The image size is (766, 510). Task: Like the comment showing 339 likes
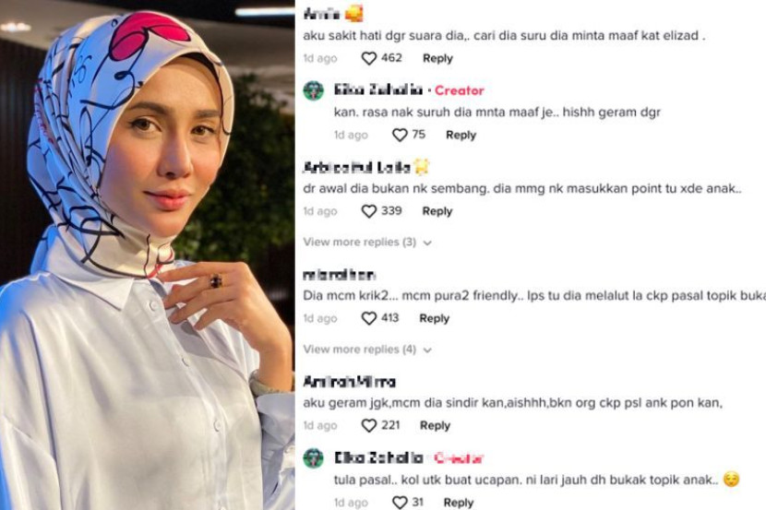point(369,211)
